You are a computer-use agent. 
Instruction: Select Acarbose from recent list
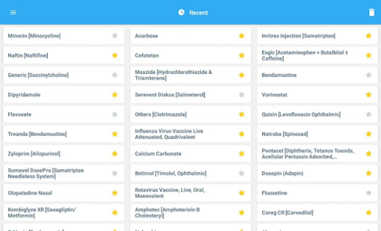(191, 36)
